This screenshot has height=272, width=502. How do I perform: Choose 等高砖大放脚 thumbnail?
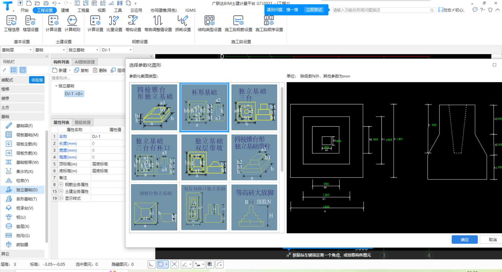(x=254, y=207)
